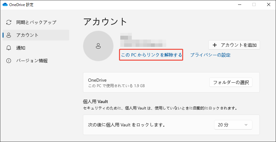Open the 同期とバックアップ section

click(x=36, y=22)
